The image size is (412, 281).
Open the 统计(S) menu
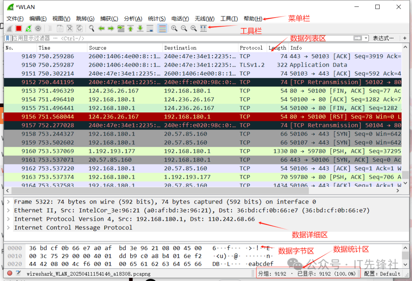click(156, 19)
